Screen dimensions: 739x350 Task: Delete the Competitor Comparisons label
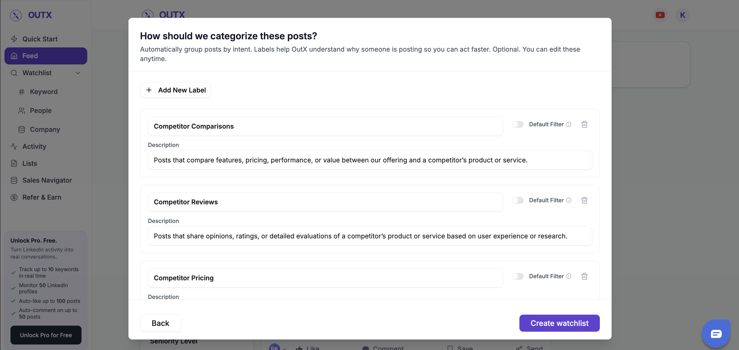584,124
